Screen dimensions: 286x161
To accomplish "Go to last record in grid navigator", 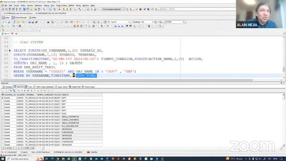I will coord(28,91).
